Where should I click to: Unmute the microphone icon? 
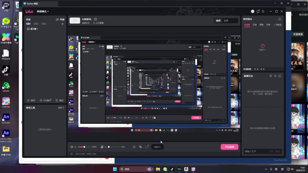[x=102, y=147]
